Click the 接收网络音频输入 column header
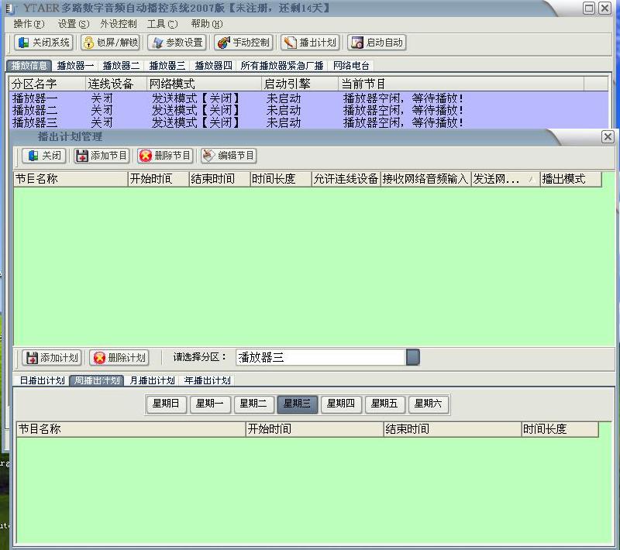 click(x=425, y=179)
